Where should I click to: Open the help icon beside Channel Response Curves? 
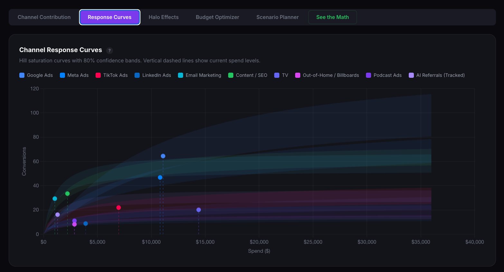[x=109, y=50]
